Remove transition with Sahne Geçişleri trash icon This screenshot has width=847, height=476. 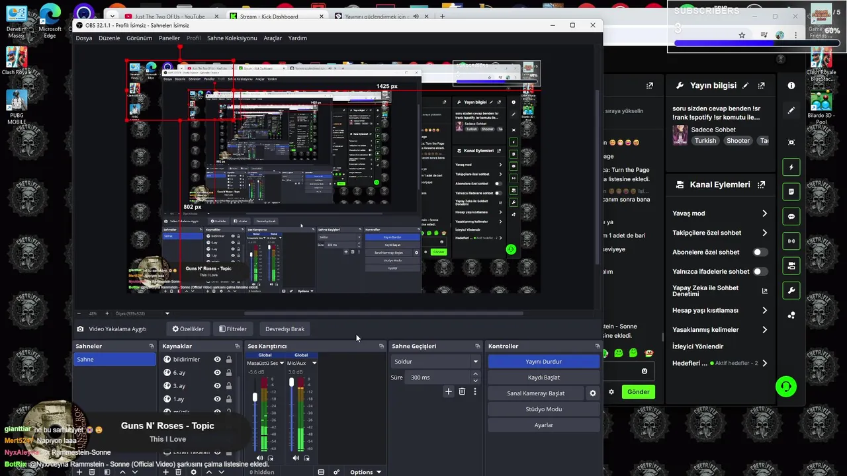coord(462,391)
